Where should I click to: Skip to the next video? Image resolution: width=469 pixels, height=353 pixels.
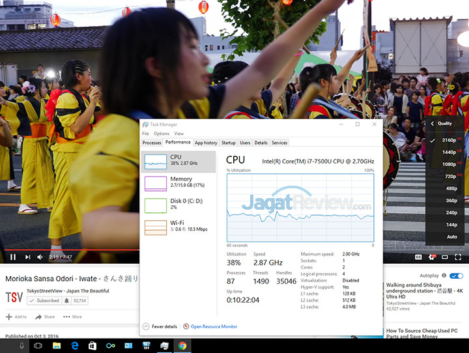click(x=26, y=257)
